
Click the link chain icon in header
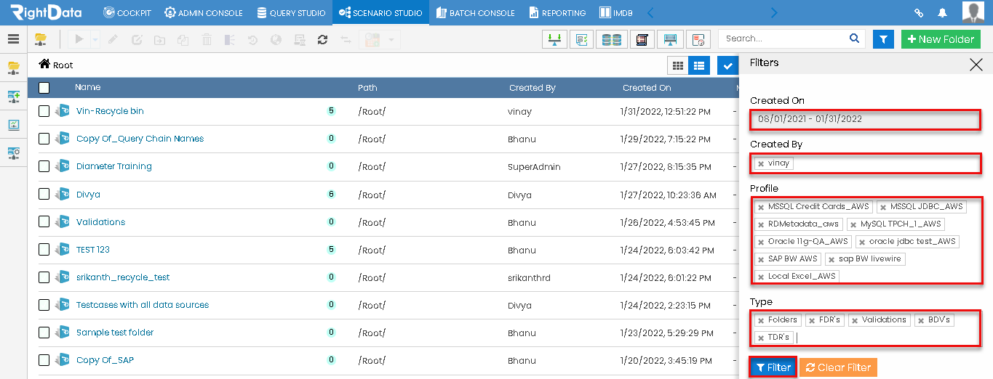[x=919, y=13]
